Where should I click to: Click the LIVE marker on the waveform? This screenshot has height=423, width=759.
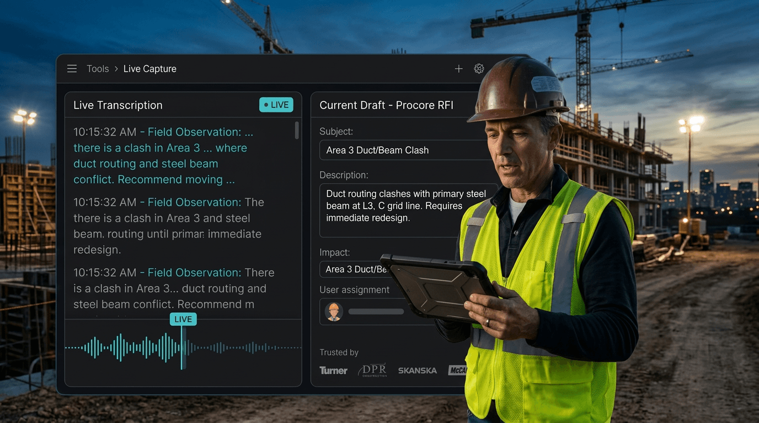point(183,319)
